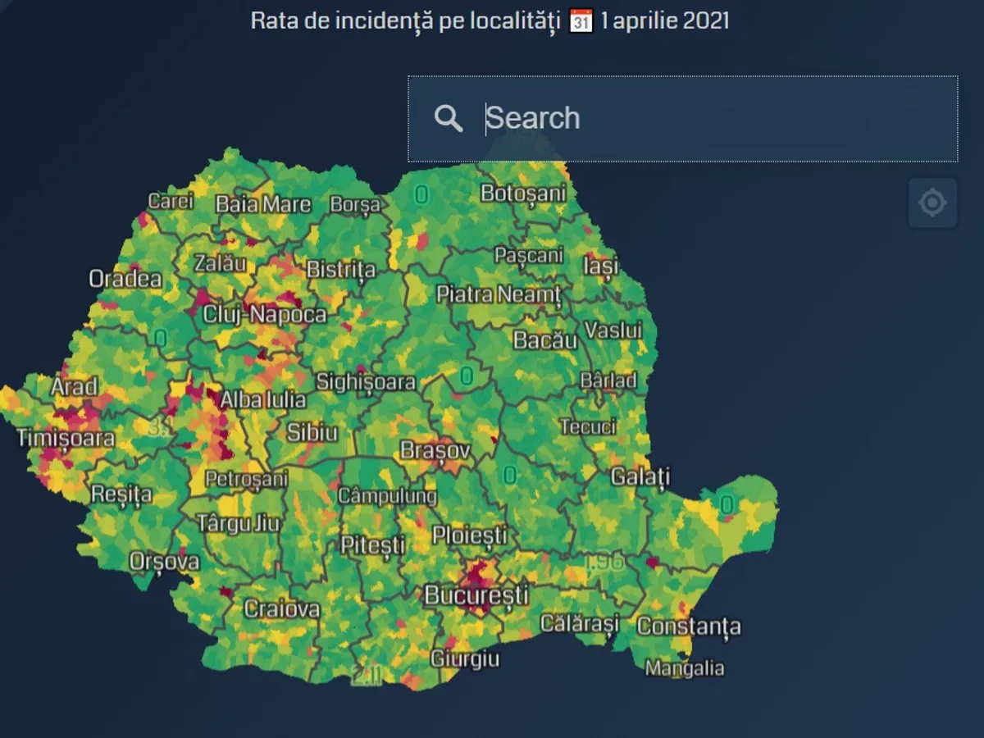Select Iași on the incidence map
The image size is (984, 738).
pos(600,266)
